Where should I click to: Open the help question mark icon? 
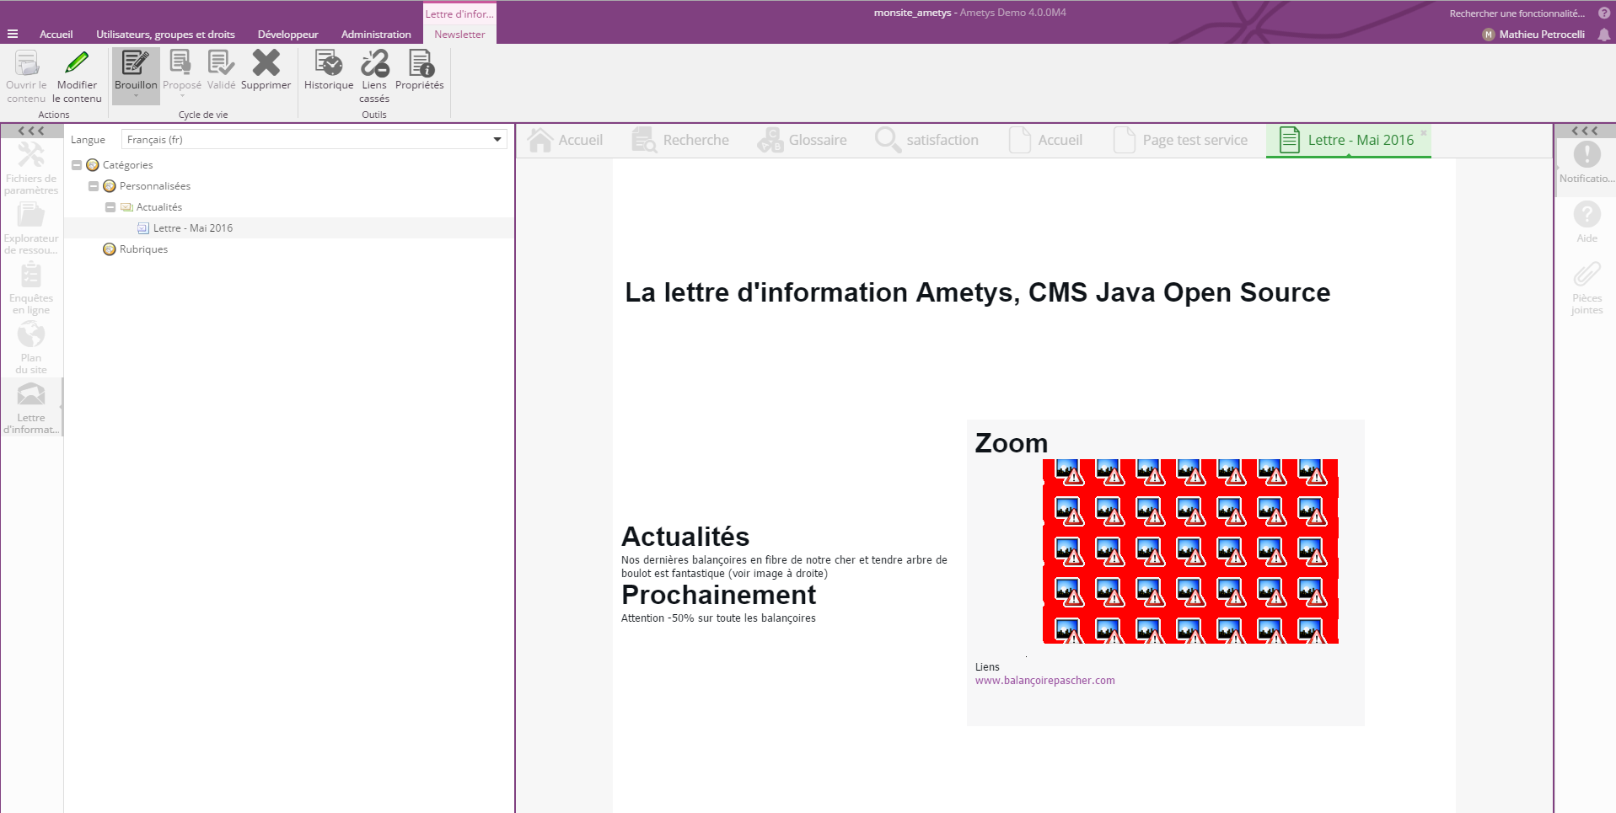point(1603,13)
